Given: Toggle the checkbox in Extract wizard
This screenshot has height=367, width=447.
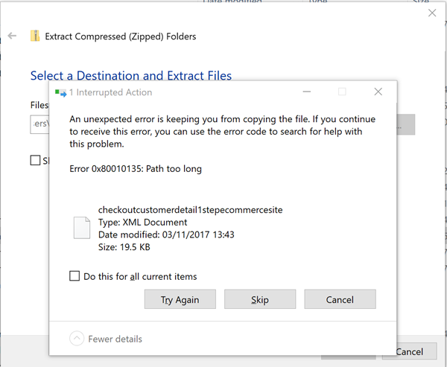Looking at the screenshot, I should [x=35, y=160].
